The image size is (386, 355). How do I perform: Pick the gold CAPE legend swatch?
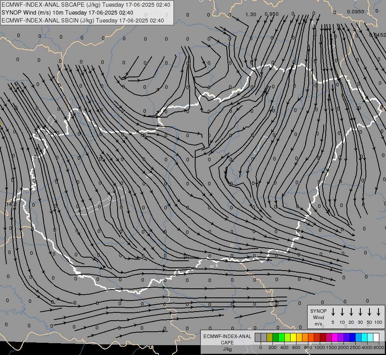[299, 338]
